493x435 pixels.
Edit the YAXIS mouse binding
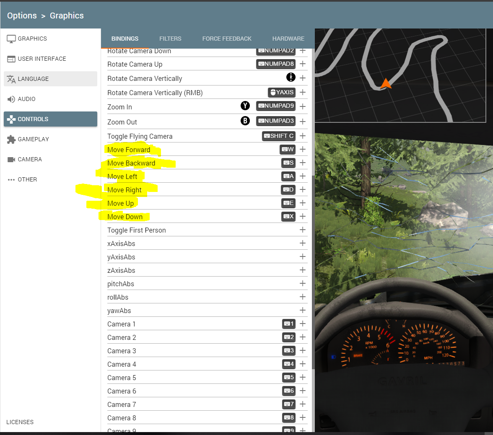click(x=282, y=92)
